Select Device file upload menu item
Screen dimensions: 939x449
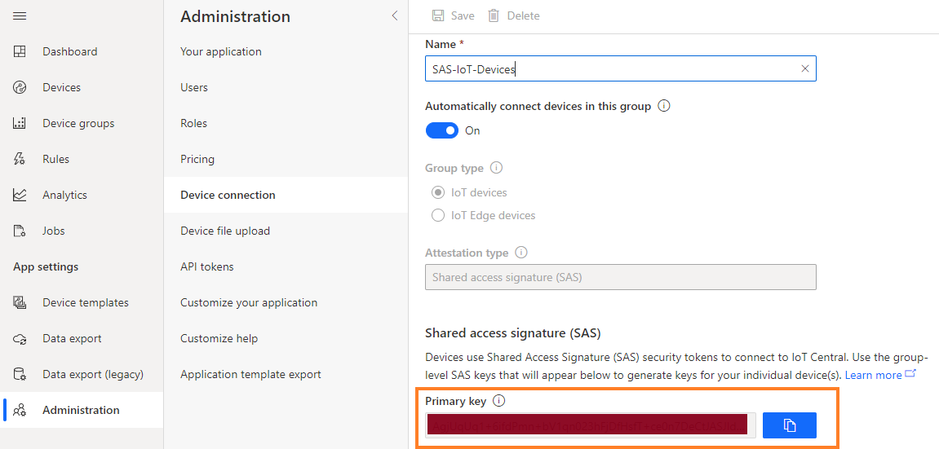[224, 231]
